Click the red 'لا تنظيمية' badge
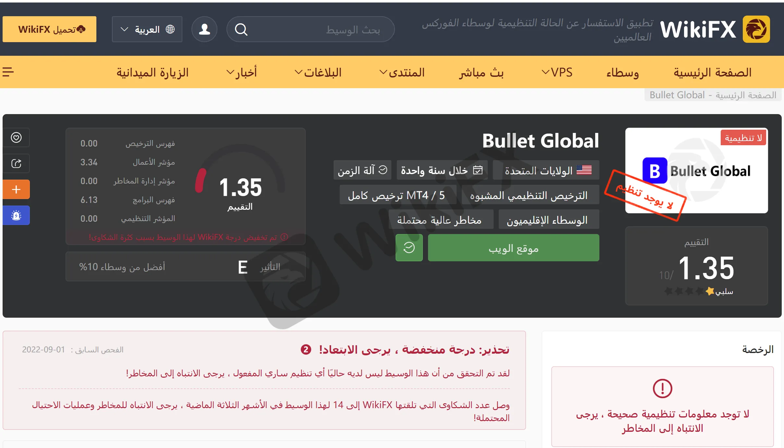 click(743, 138)
